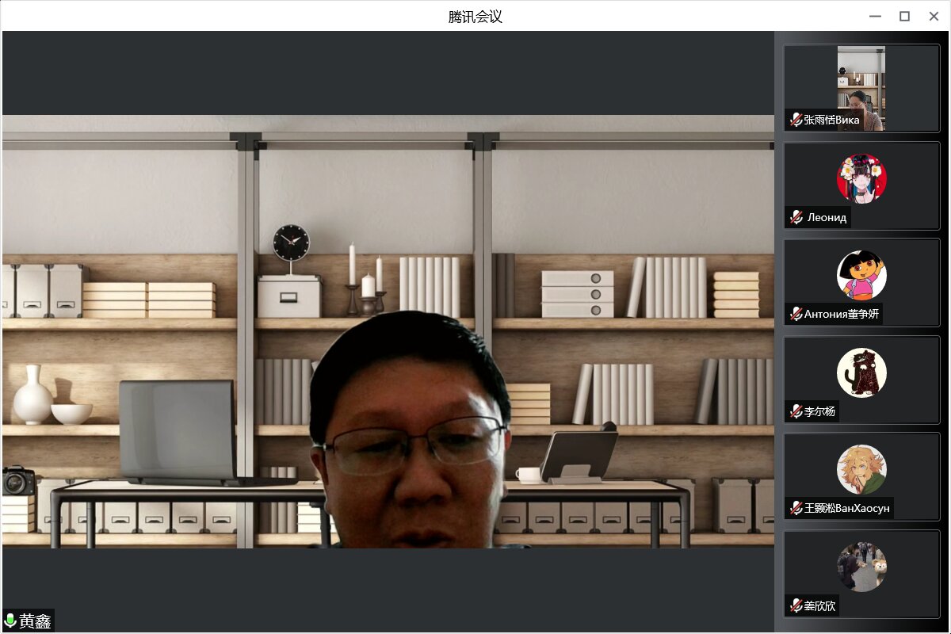Screen dimensions: 951x634
Task: Click 李尔杨's muted microphone icon
Action: click(x=796, y=411)
